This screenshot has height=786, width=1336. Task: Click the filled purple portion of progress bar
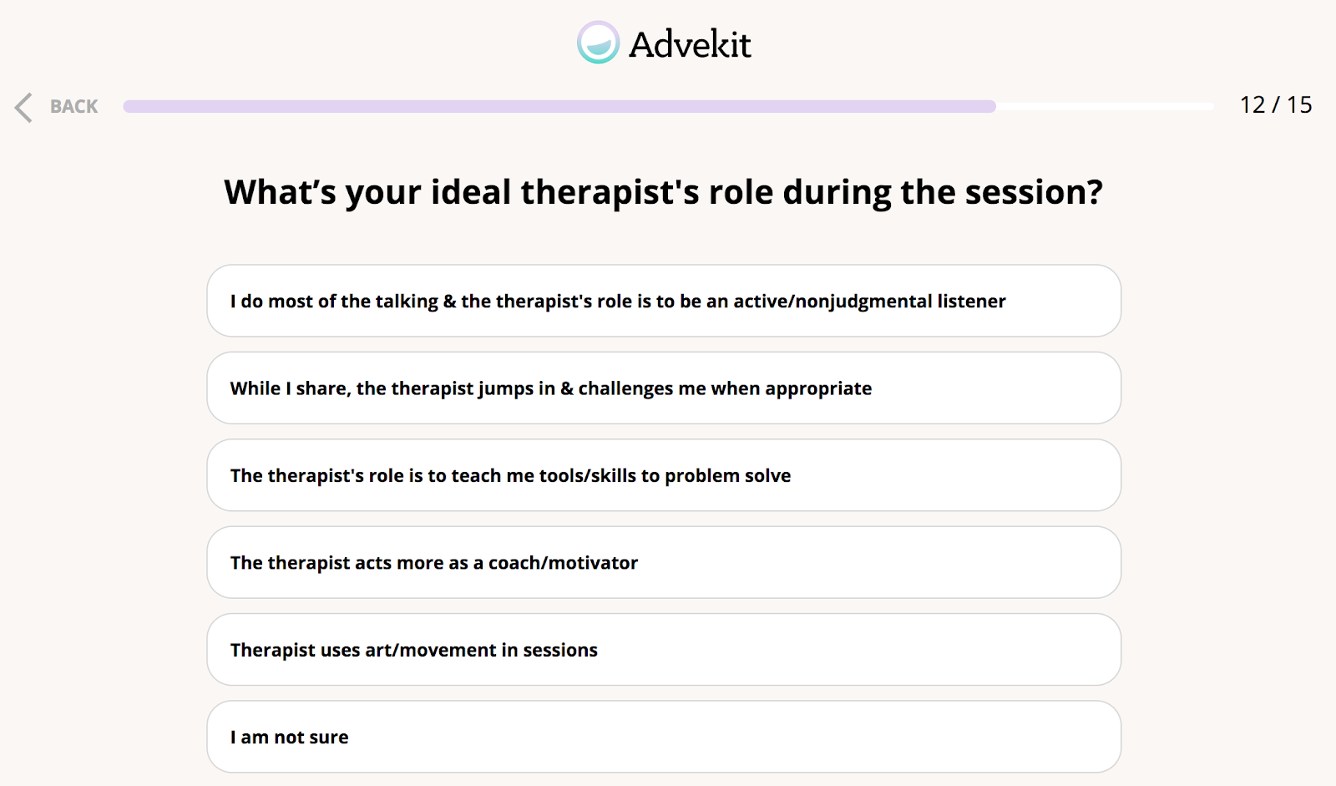tap(559, 106)
